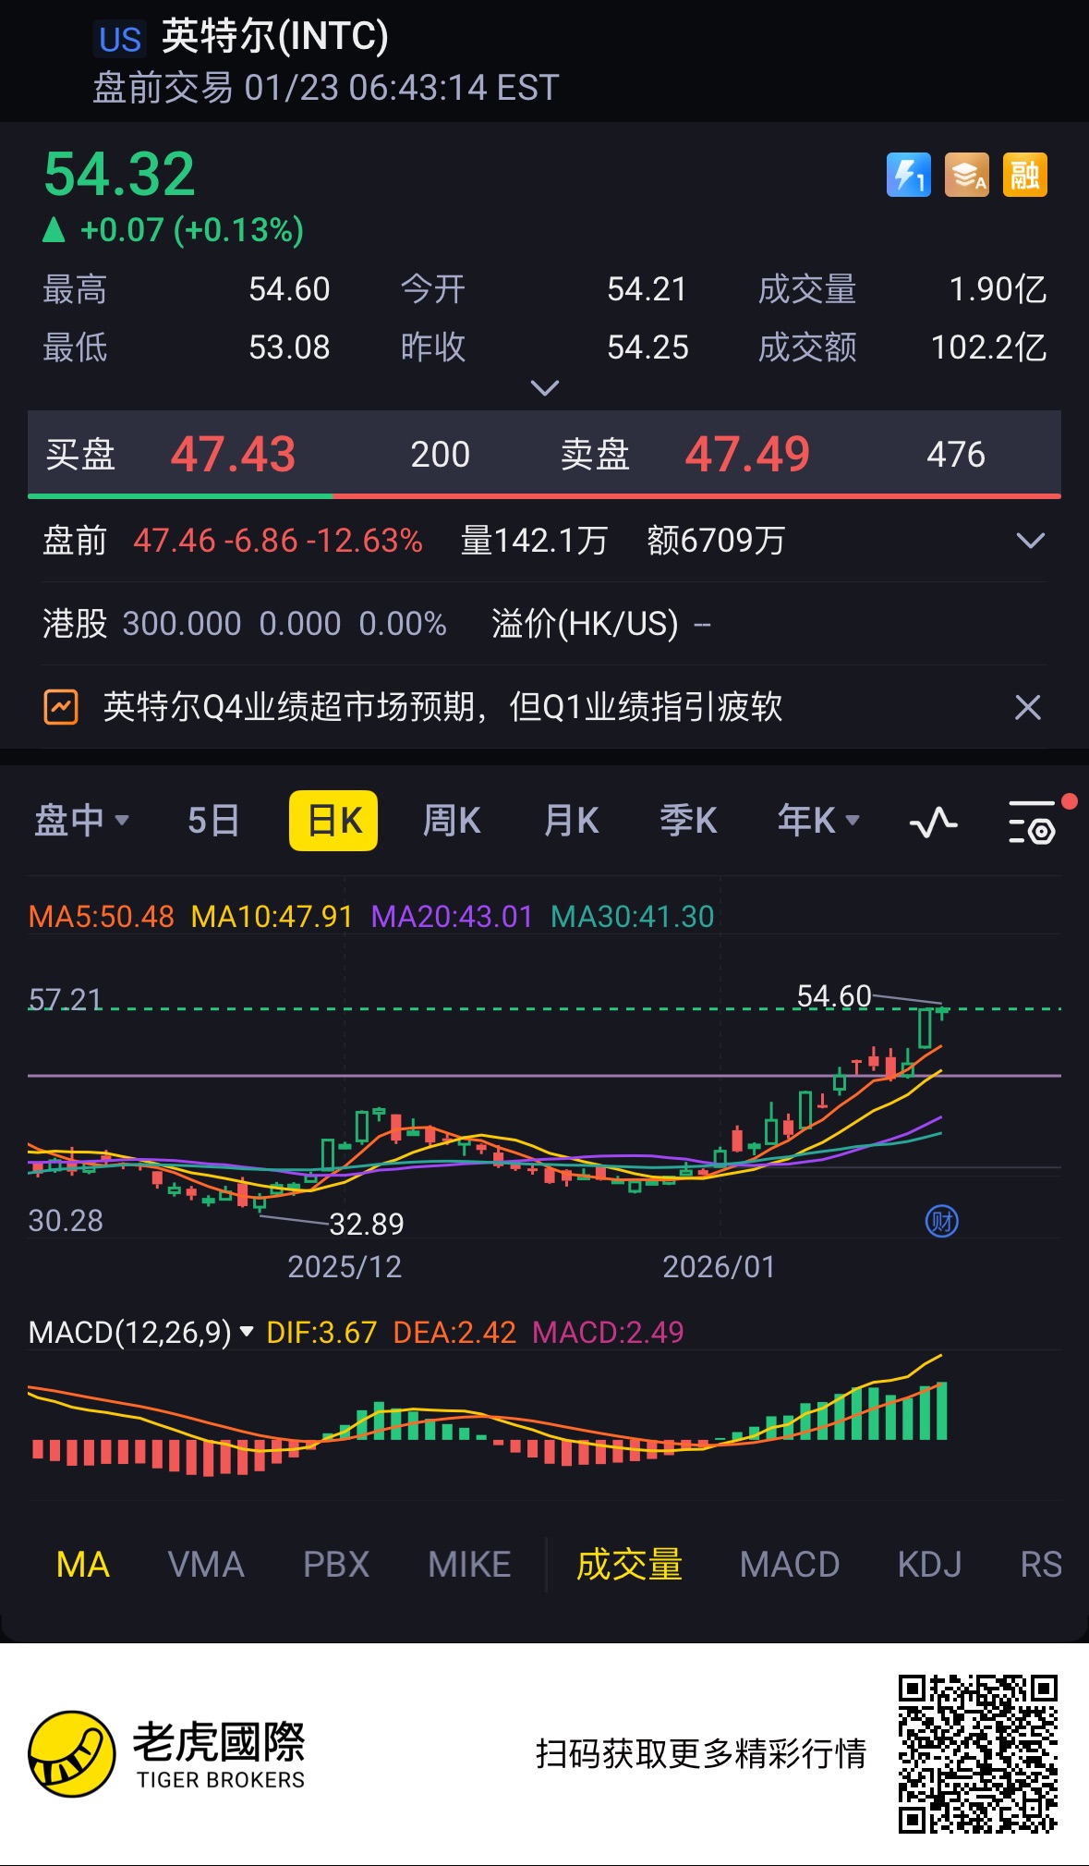The width and height of the screenshot is (1089, 1866).
Task: Open the MACD(12,26,9) parameter dropdown
Action: 141,1332
